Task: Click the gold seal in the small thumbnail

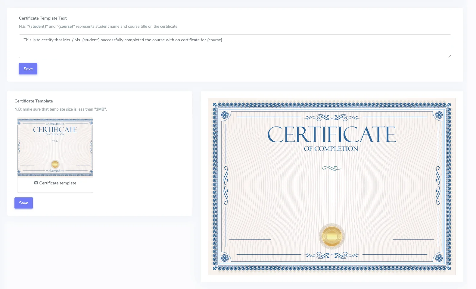Action: click(x=55, y=164)
